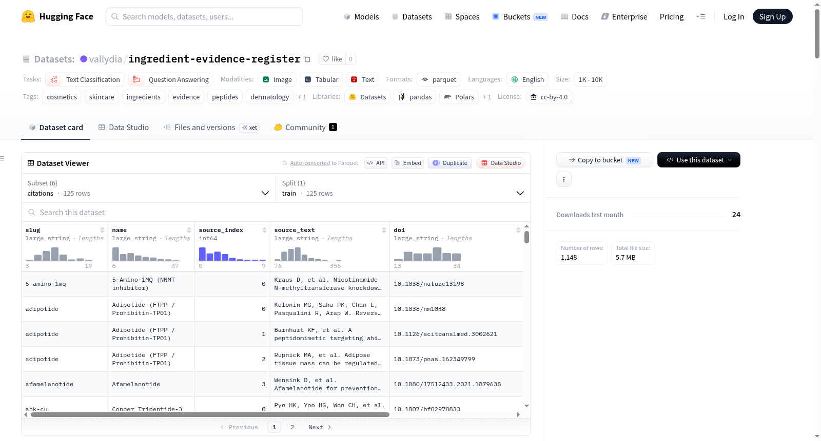The height and width of the screenshot is (441, 821).
Task: Open Spaces from the top navigation
Action: (462, 16)
